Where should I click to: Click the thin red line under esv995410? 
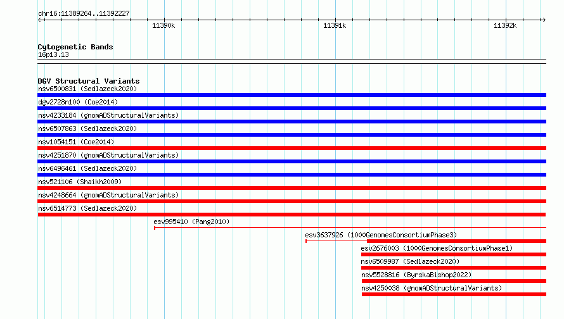pos(350,228)
